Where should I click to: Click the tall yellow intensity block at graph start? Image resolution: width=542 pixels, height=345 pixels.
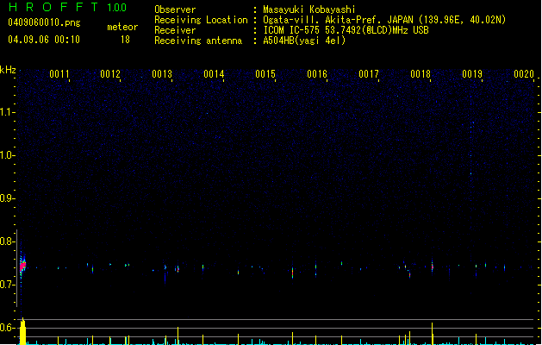pos(22,331)
